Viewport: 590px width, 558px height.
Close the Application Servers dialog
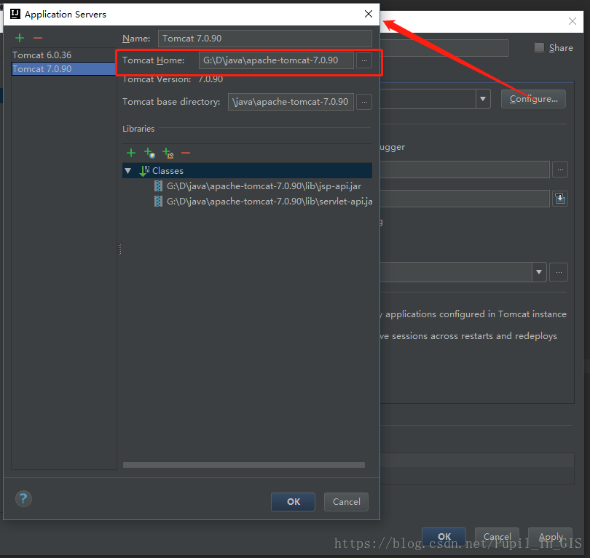(x=369, y=14)
